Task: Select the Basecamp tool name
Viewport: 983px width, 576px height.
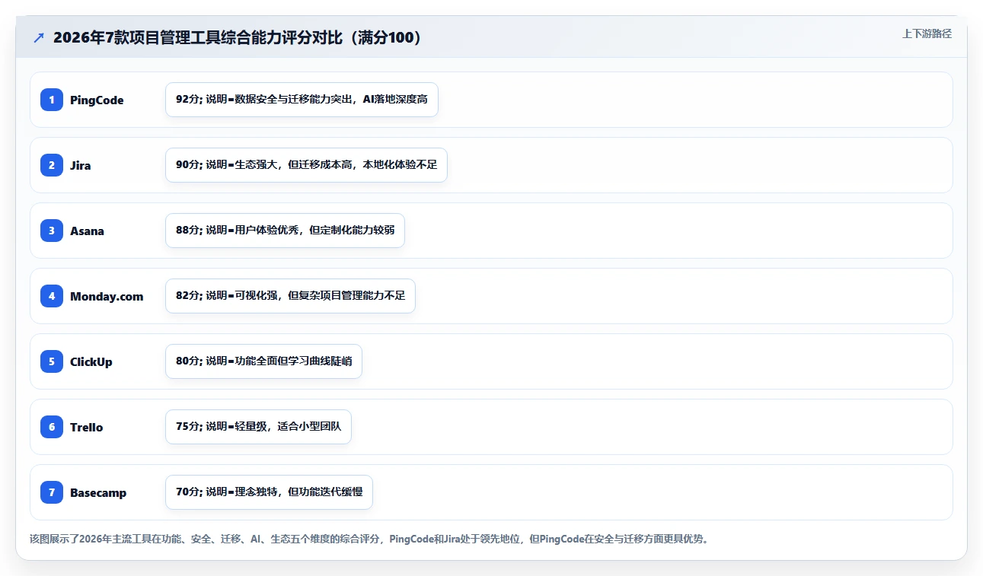Action: point(98,493)
